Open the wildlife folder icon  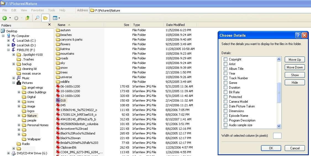pos(58,82)
